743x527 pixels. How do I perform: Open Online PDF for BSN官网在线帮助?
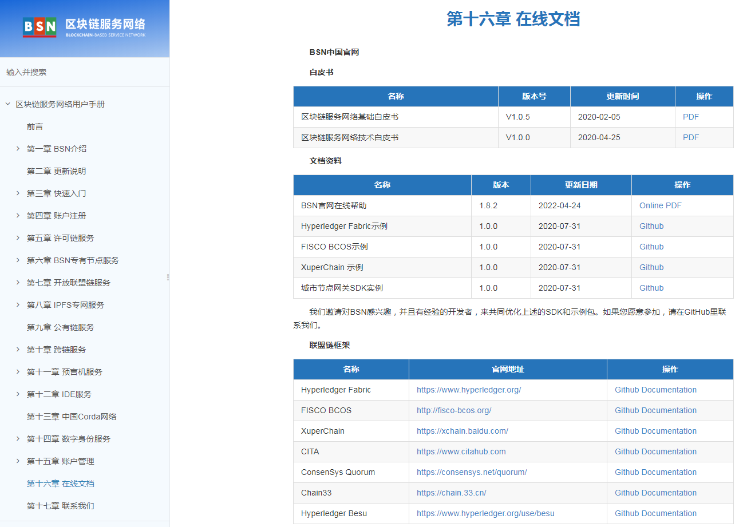(x=661, y=205)
